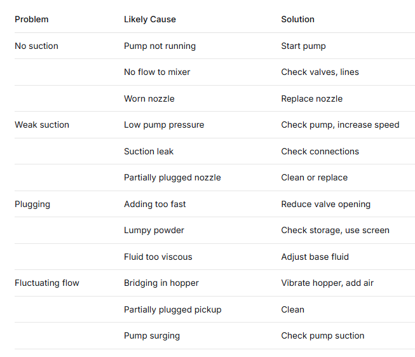
Task: Select the No suction problem cell
Action: tap(36, 46)
